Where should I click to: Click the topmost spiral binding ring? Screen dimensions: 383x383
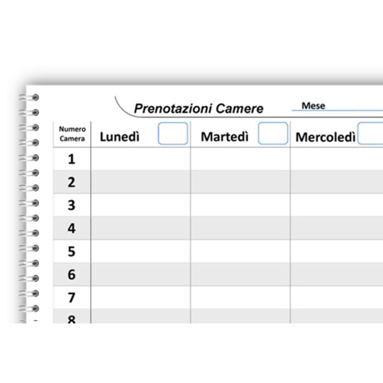click(x=30, y=97)
